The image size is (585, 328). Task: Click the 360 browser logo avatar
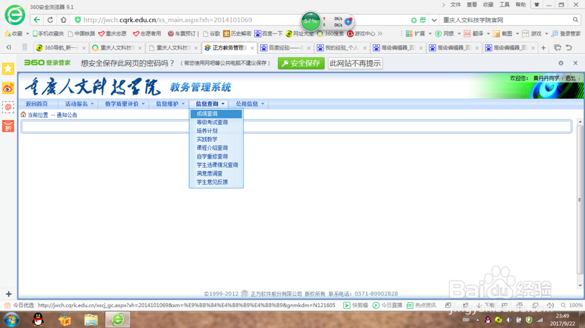click(15, 15)
